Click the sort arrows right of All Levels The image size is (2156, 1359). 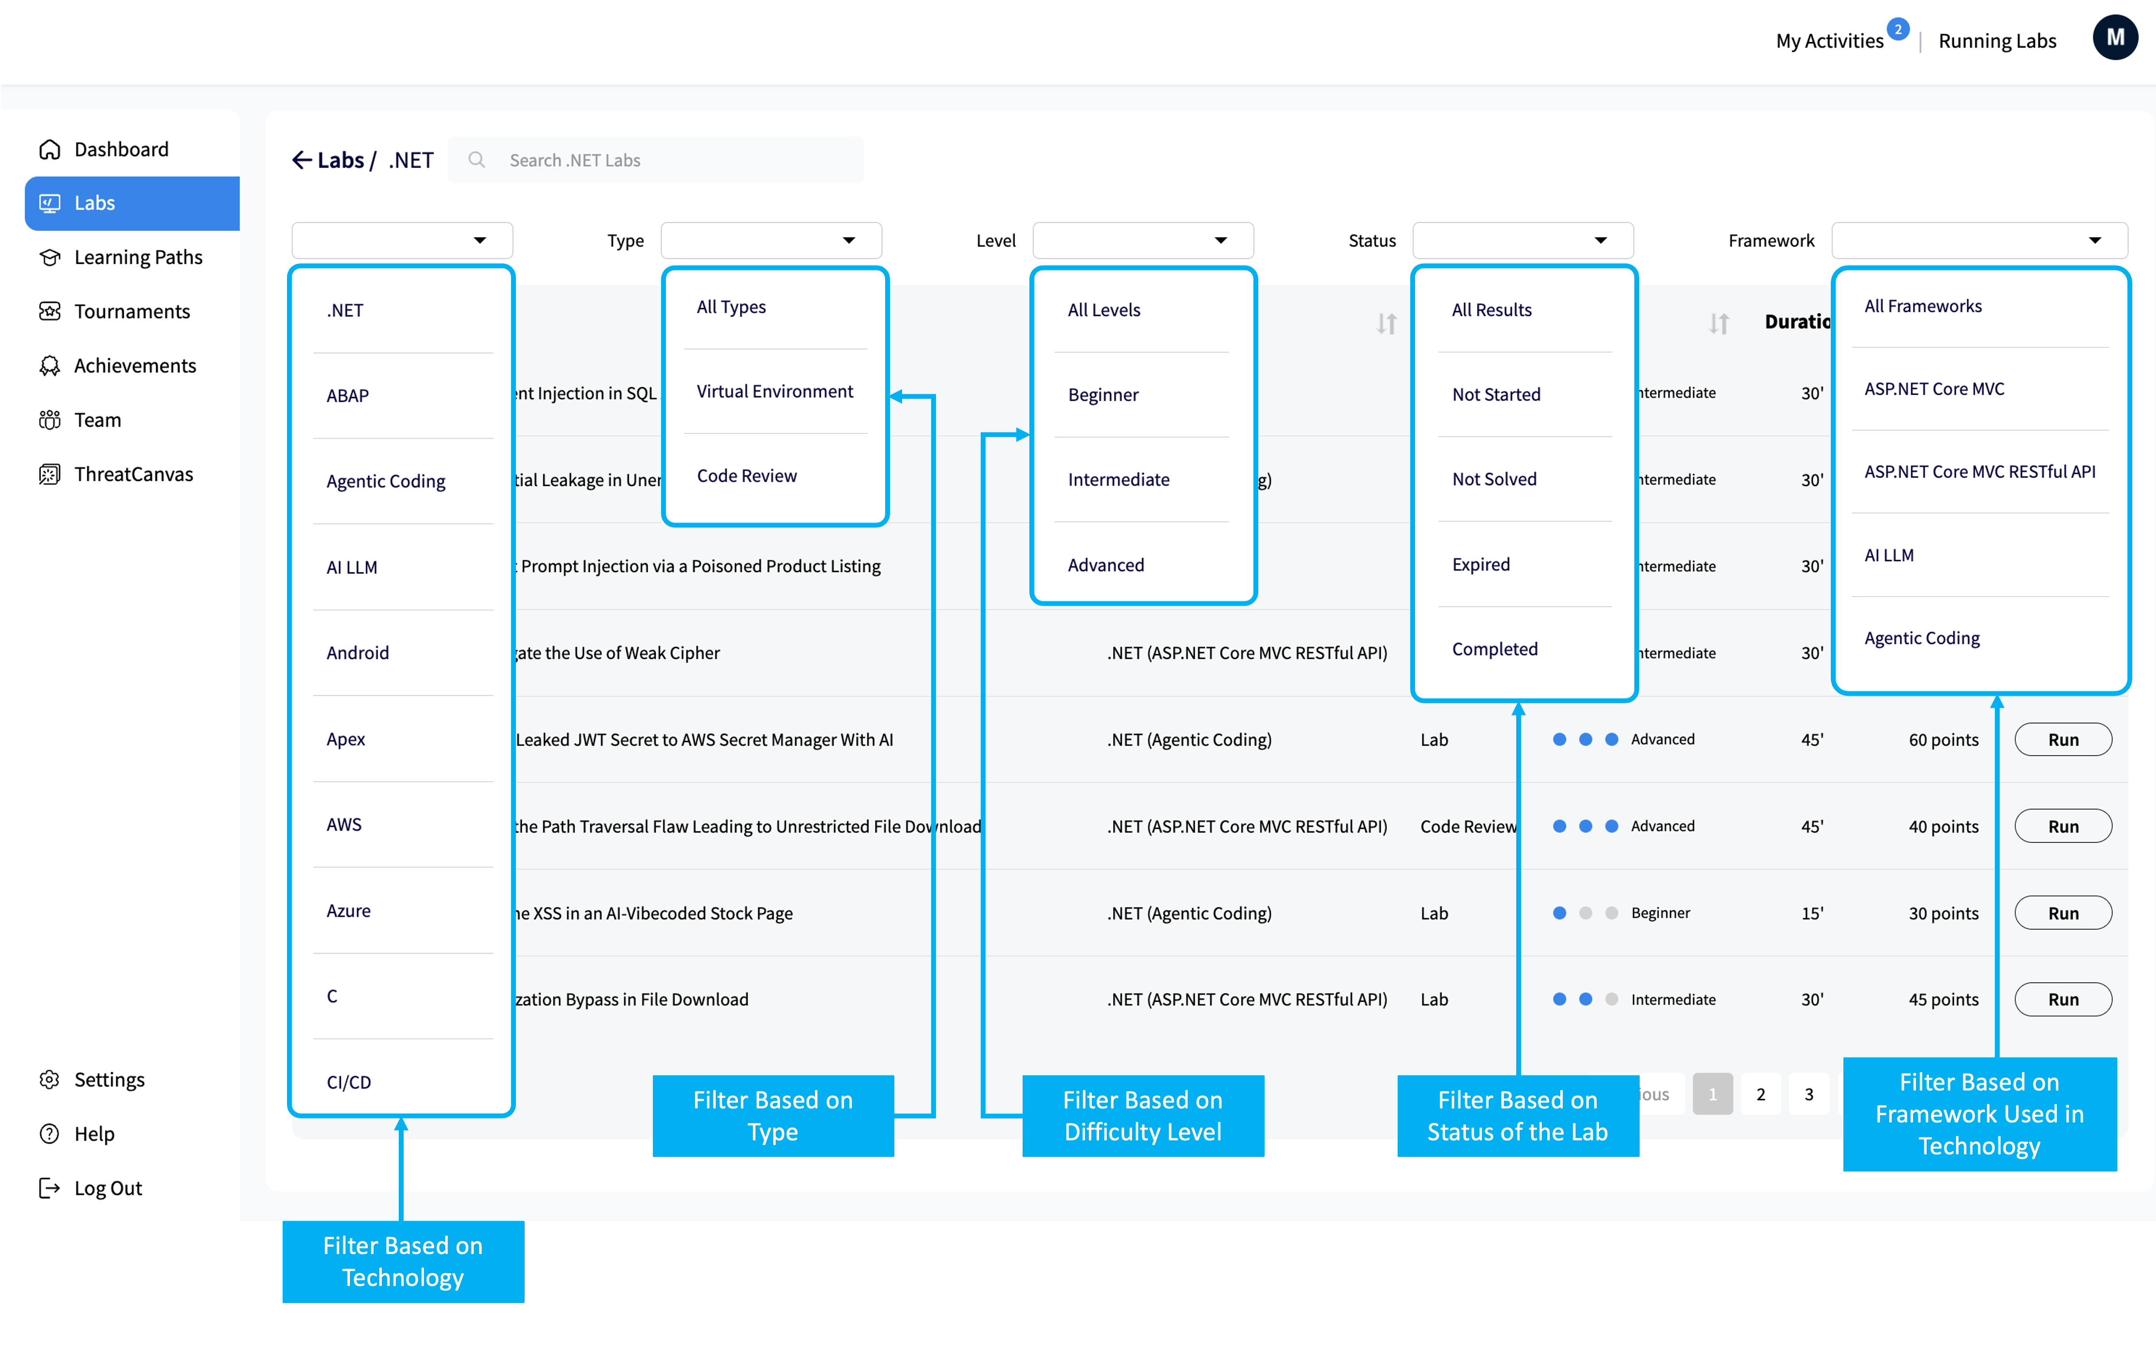click(x=1386, y=323)
